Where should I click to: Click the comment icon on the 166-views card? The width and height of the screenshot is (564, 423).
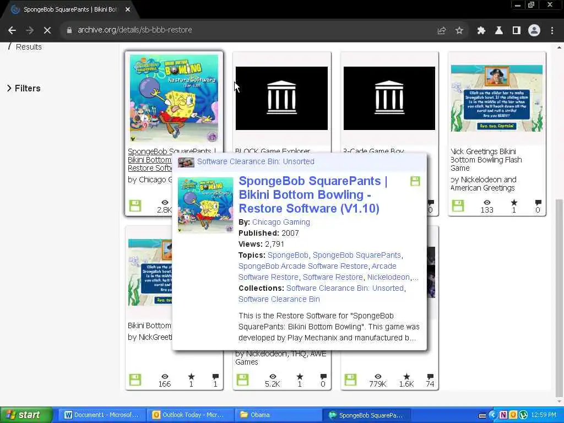(x=215, y=377)
